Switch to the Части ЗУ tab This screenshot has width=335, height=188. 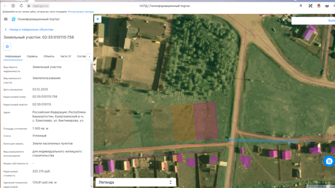[65, 57]
